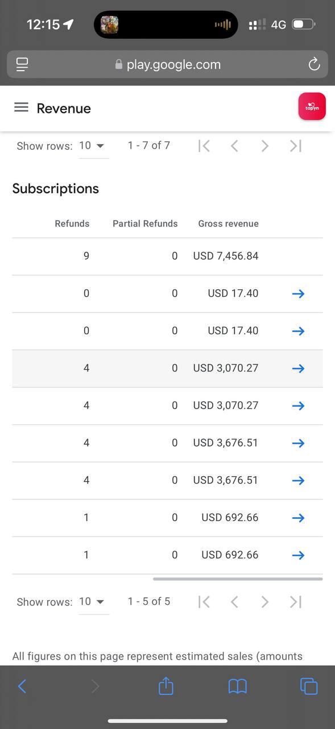The height and width of the screenshot is (729, 335).
Task: Open details arrow for first USD 17.40 row
Action: (x=298, y=294)
